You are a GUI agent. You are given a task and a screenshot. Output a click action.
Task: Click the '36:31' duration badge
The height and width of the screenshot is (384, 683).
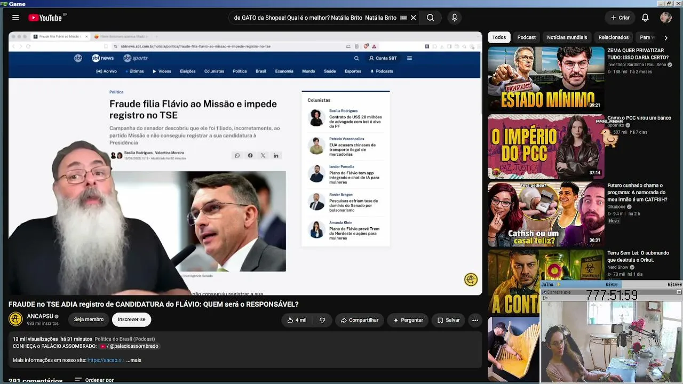click(594, 241)
